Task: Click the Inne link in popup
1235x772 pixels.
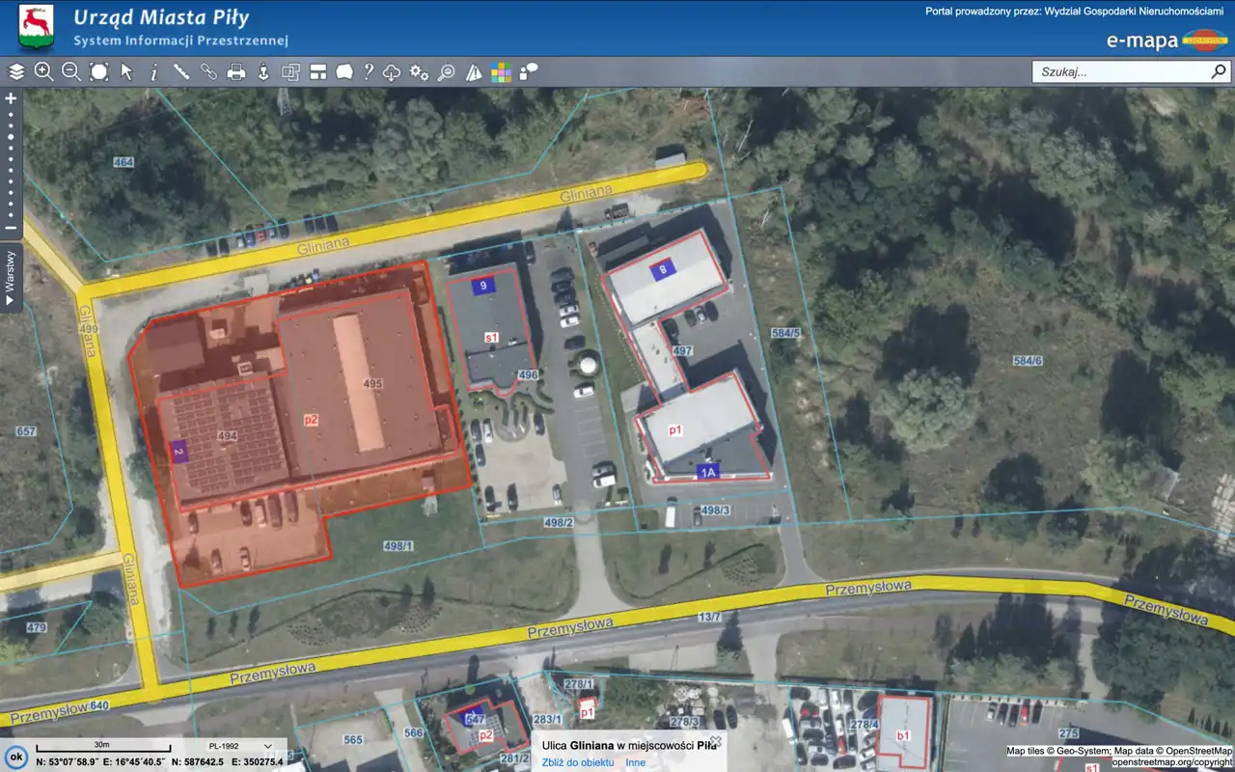Action: pyautogui.click(x=635, y=762)
